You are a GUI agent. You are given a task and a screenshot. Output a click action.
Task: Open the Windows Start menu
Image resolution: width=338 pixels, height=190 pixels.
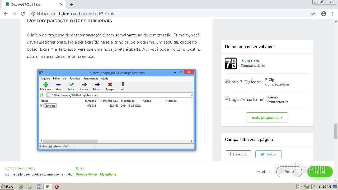[7, 187]
